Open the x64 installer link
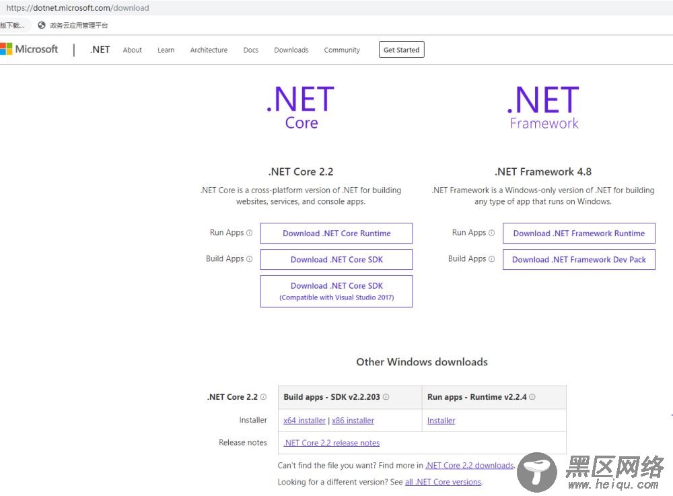 (x=304, y=421)
